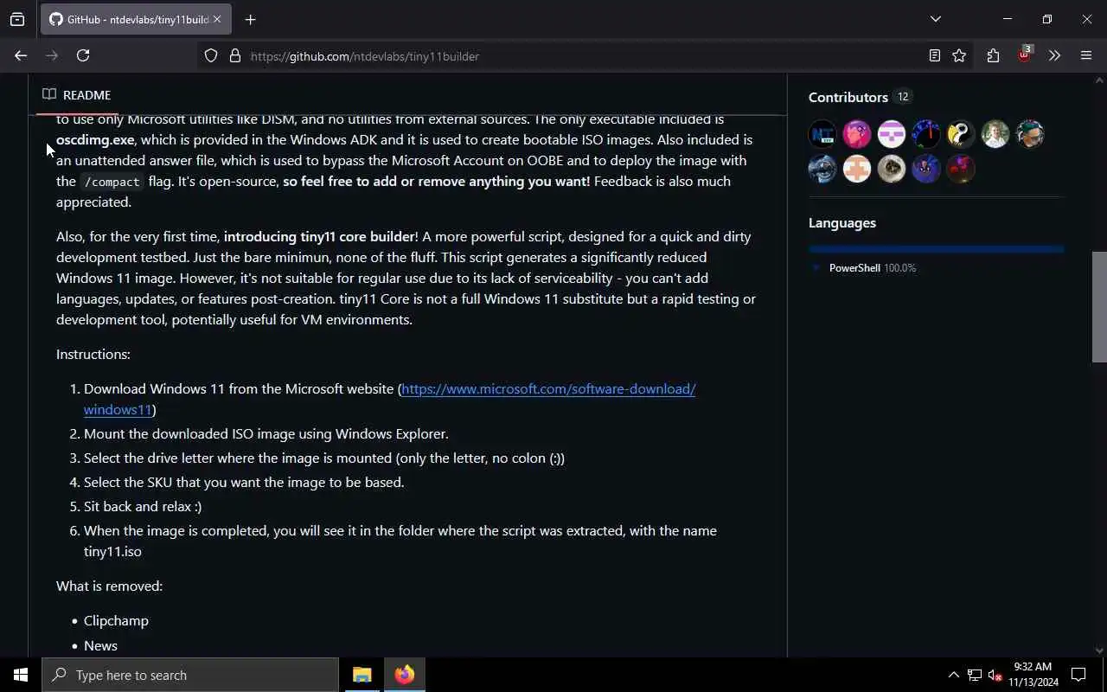The width and height of the screenshot is (1107, 692).
Task: Click the 'Sit back and relax :)' step
Action: tap(143, 506)
